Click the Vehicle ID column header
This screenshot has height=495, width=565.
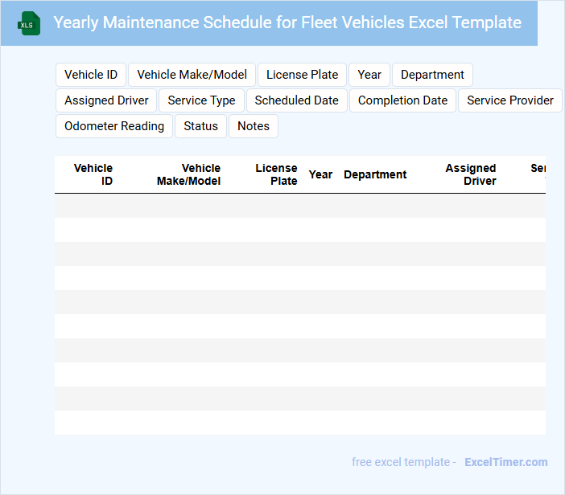tap(94, 174)
